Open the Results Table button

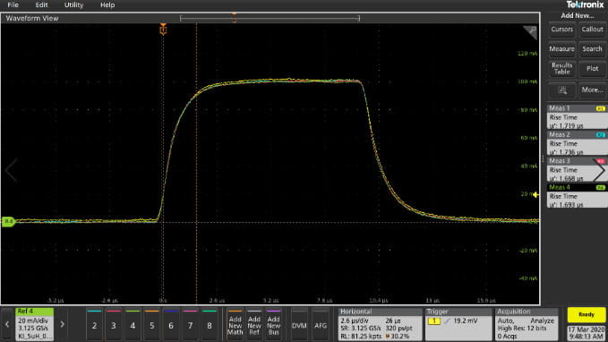click(x=561, y=69)
